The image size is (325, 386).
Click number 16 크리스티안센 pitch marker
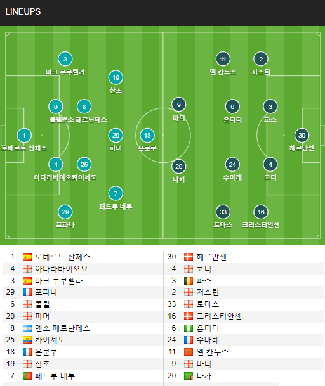(261, 212)
